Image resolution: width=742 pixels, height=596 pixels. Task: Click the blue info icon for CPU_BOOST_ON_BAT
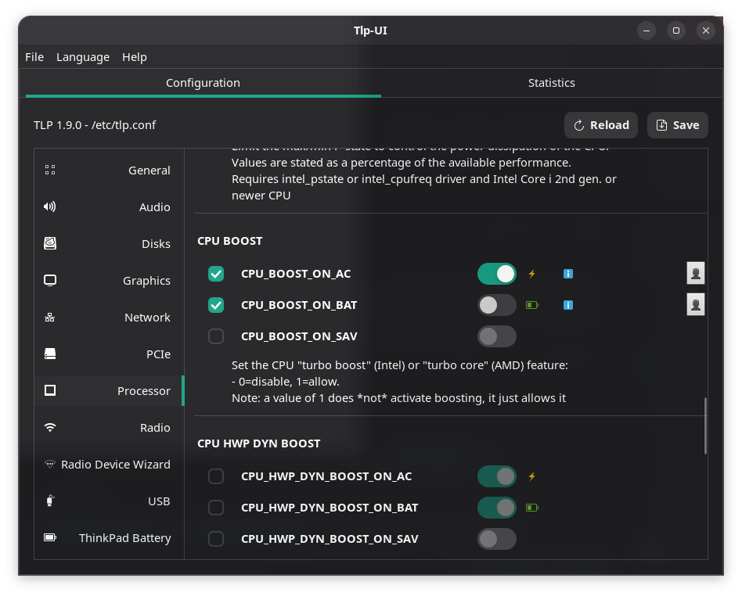568,305
